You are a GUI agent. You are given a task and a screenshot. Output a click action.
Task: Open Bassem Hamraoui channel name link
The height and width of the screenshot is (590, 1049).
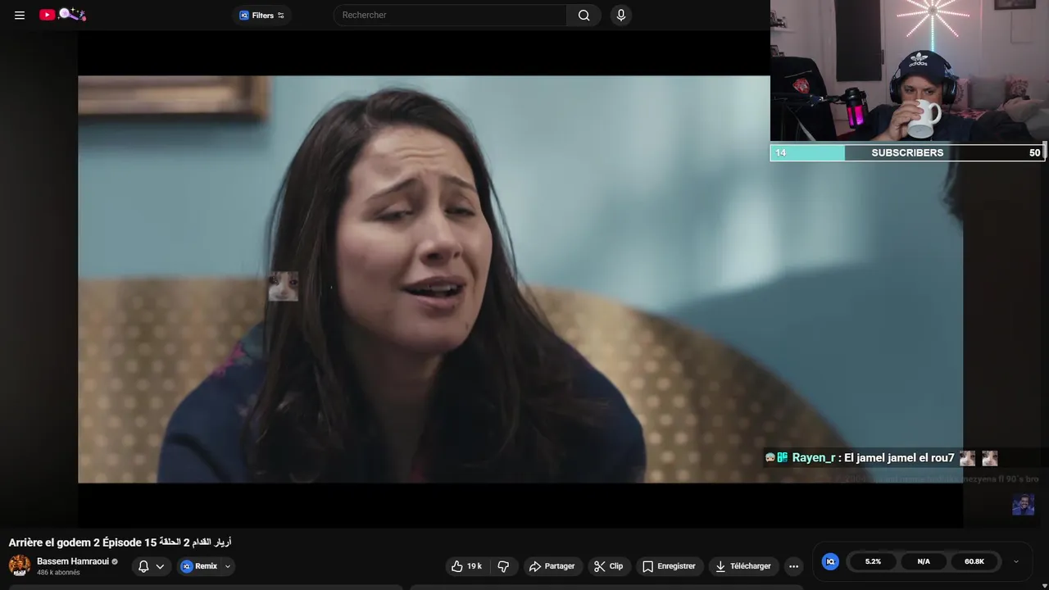tap(73, 561)
